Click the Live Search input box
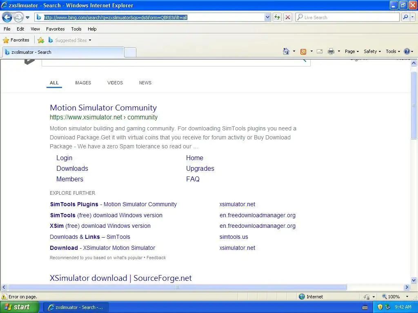Image resolution: width=418 pixels, height=313 pixels. pyautogui.click(x=347, y=17)
